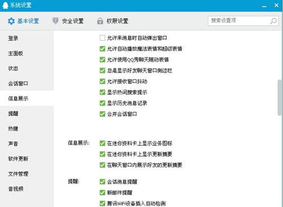Select 会话窗口 in the sidebar
The height and width of the screenshot is (207, 283).
[27, 83]
